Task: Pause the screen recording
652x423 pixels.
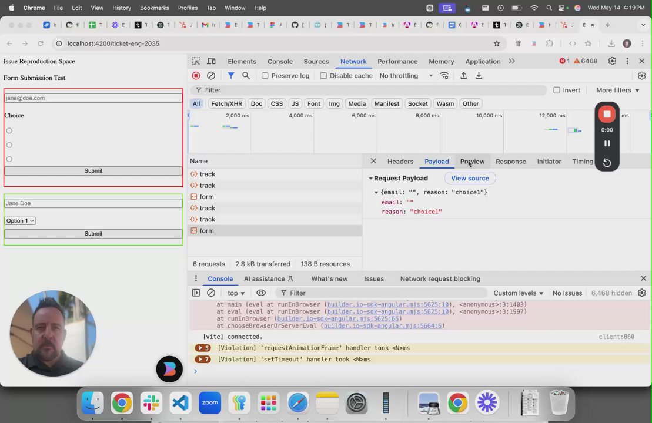Action: click(x=607, y=143)
